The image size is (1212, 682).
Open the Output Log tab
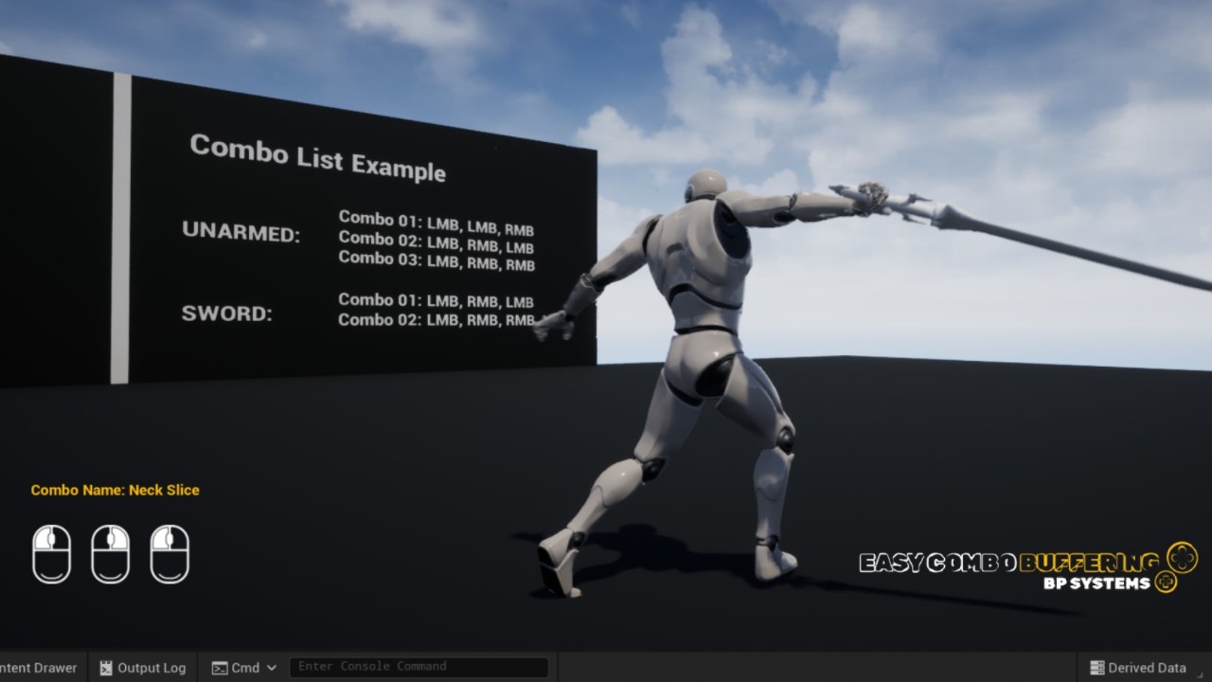142,668
